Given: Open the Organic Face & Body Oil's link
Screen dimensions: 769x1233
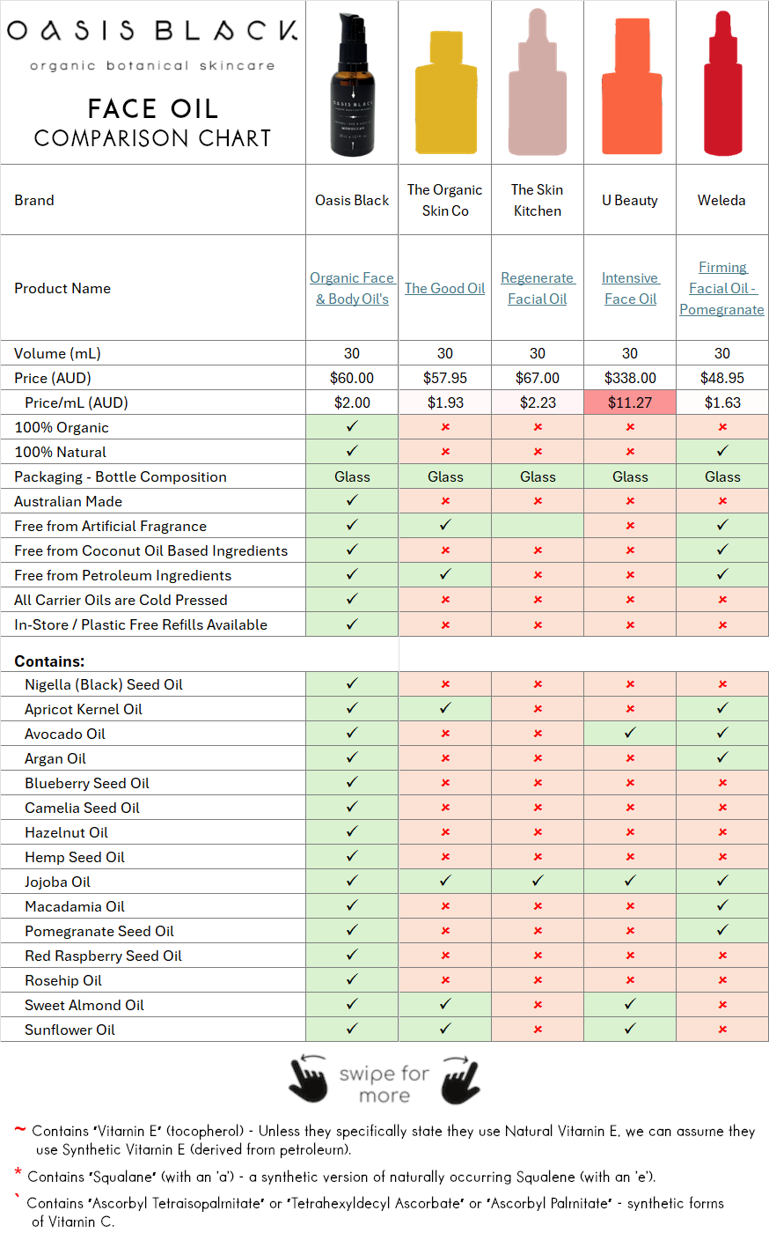Looking at the screenshot, I should click(x=352, y=288).
